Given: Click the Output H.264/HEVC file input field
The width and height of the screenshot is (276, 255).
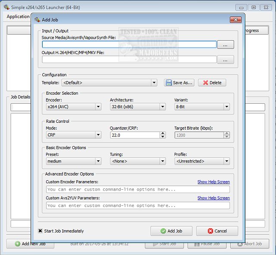Looking at the screenshot, I should (x=129, y=60).
